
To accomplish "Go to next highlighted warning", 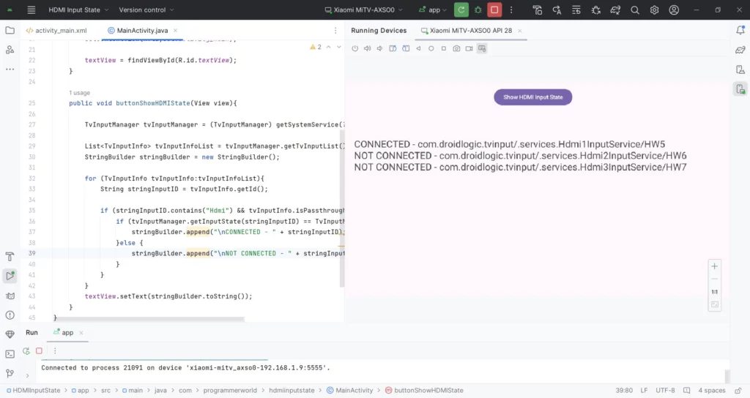I will coord(339,47).
